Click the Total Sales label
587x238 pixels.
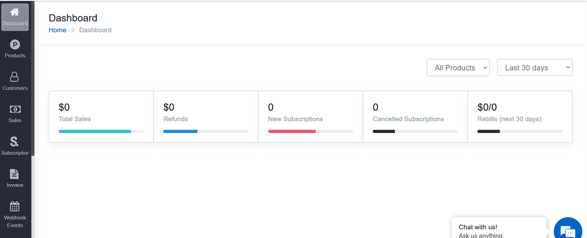click(x=75, y=119)
